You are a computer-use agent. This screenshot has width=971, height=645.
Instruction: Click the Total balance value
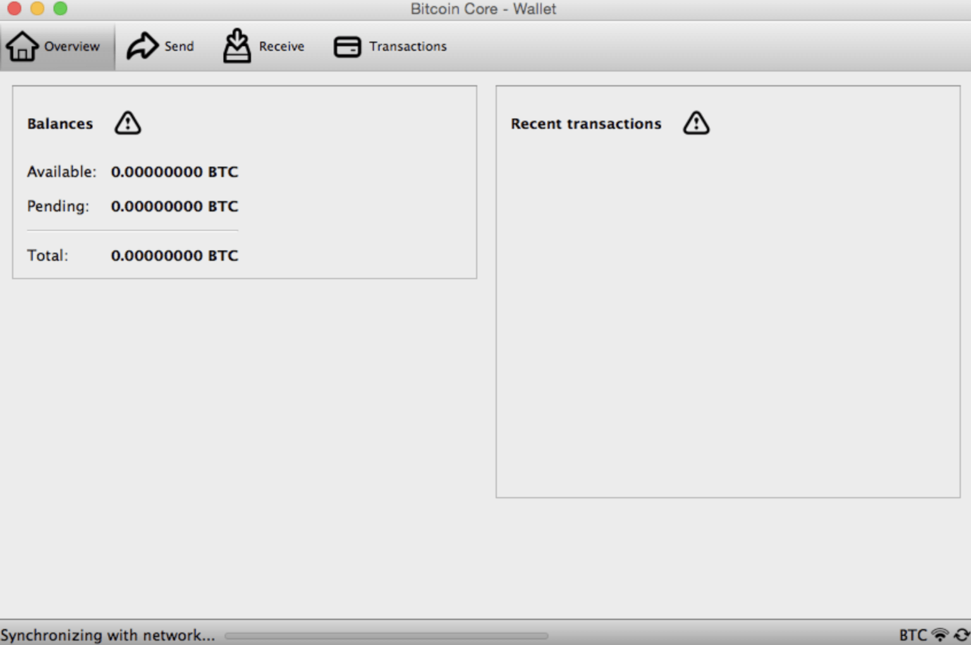point(174,255)
